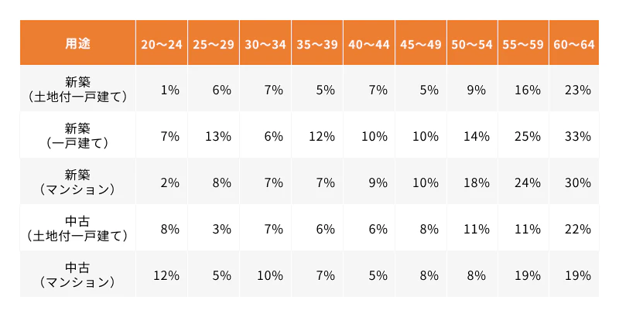Click the 用途 column header
Screen dimensions: 619x317
(78, 43)
